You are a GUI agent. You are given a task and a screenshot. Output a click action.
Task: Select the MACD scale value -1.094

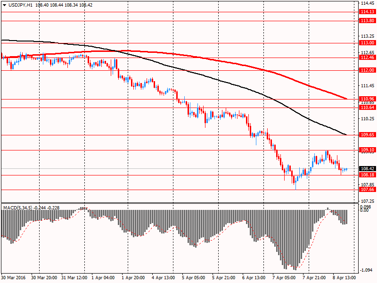tap(367, 270)
